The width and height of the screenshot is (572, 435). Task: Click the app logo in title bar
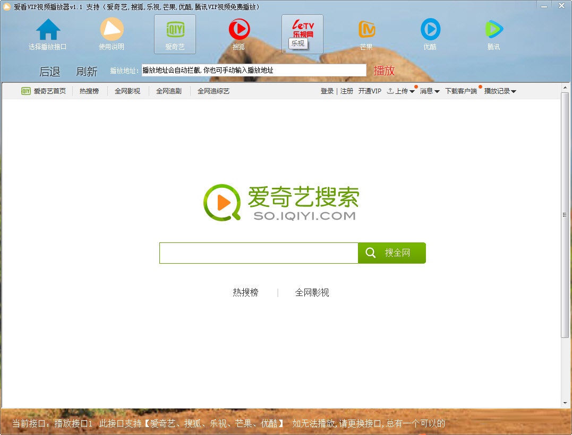6,6
